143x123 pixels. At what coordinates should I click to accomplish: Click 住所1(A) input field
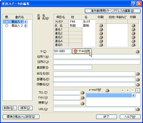(x=97, y=57)
